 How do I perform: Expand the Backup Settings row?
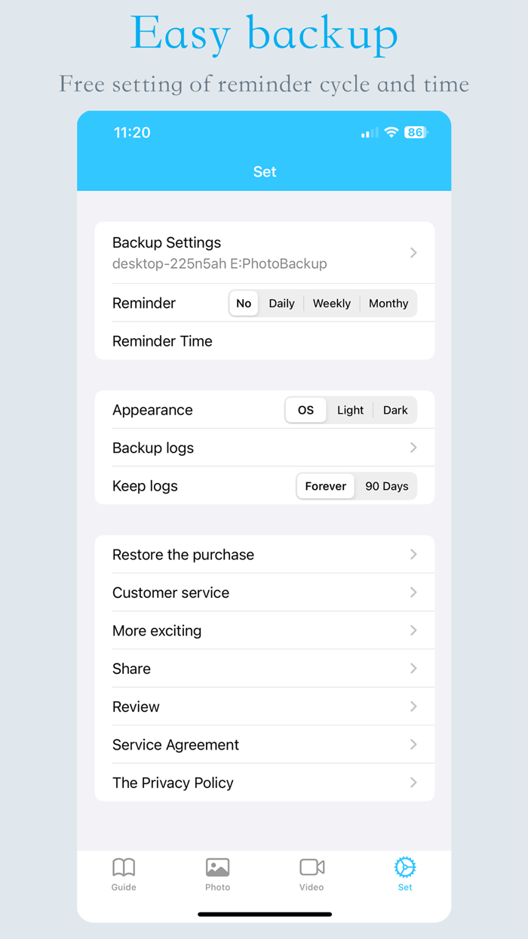pos(264,252)
